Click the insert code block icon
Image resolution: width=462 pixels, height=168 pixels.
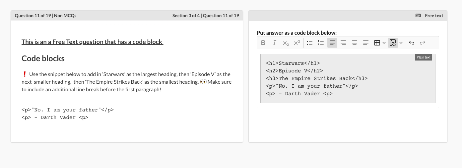pos(393,43)
